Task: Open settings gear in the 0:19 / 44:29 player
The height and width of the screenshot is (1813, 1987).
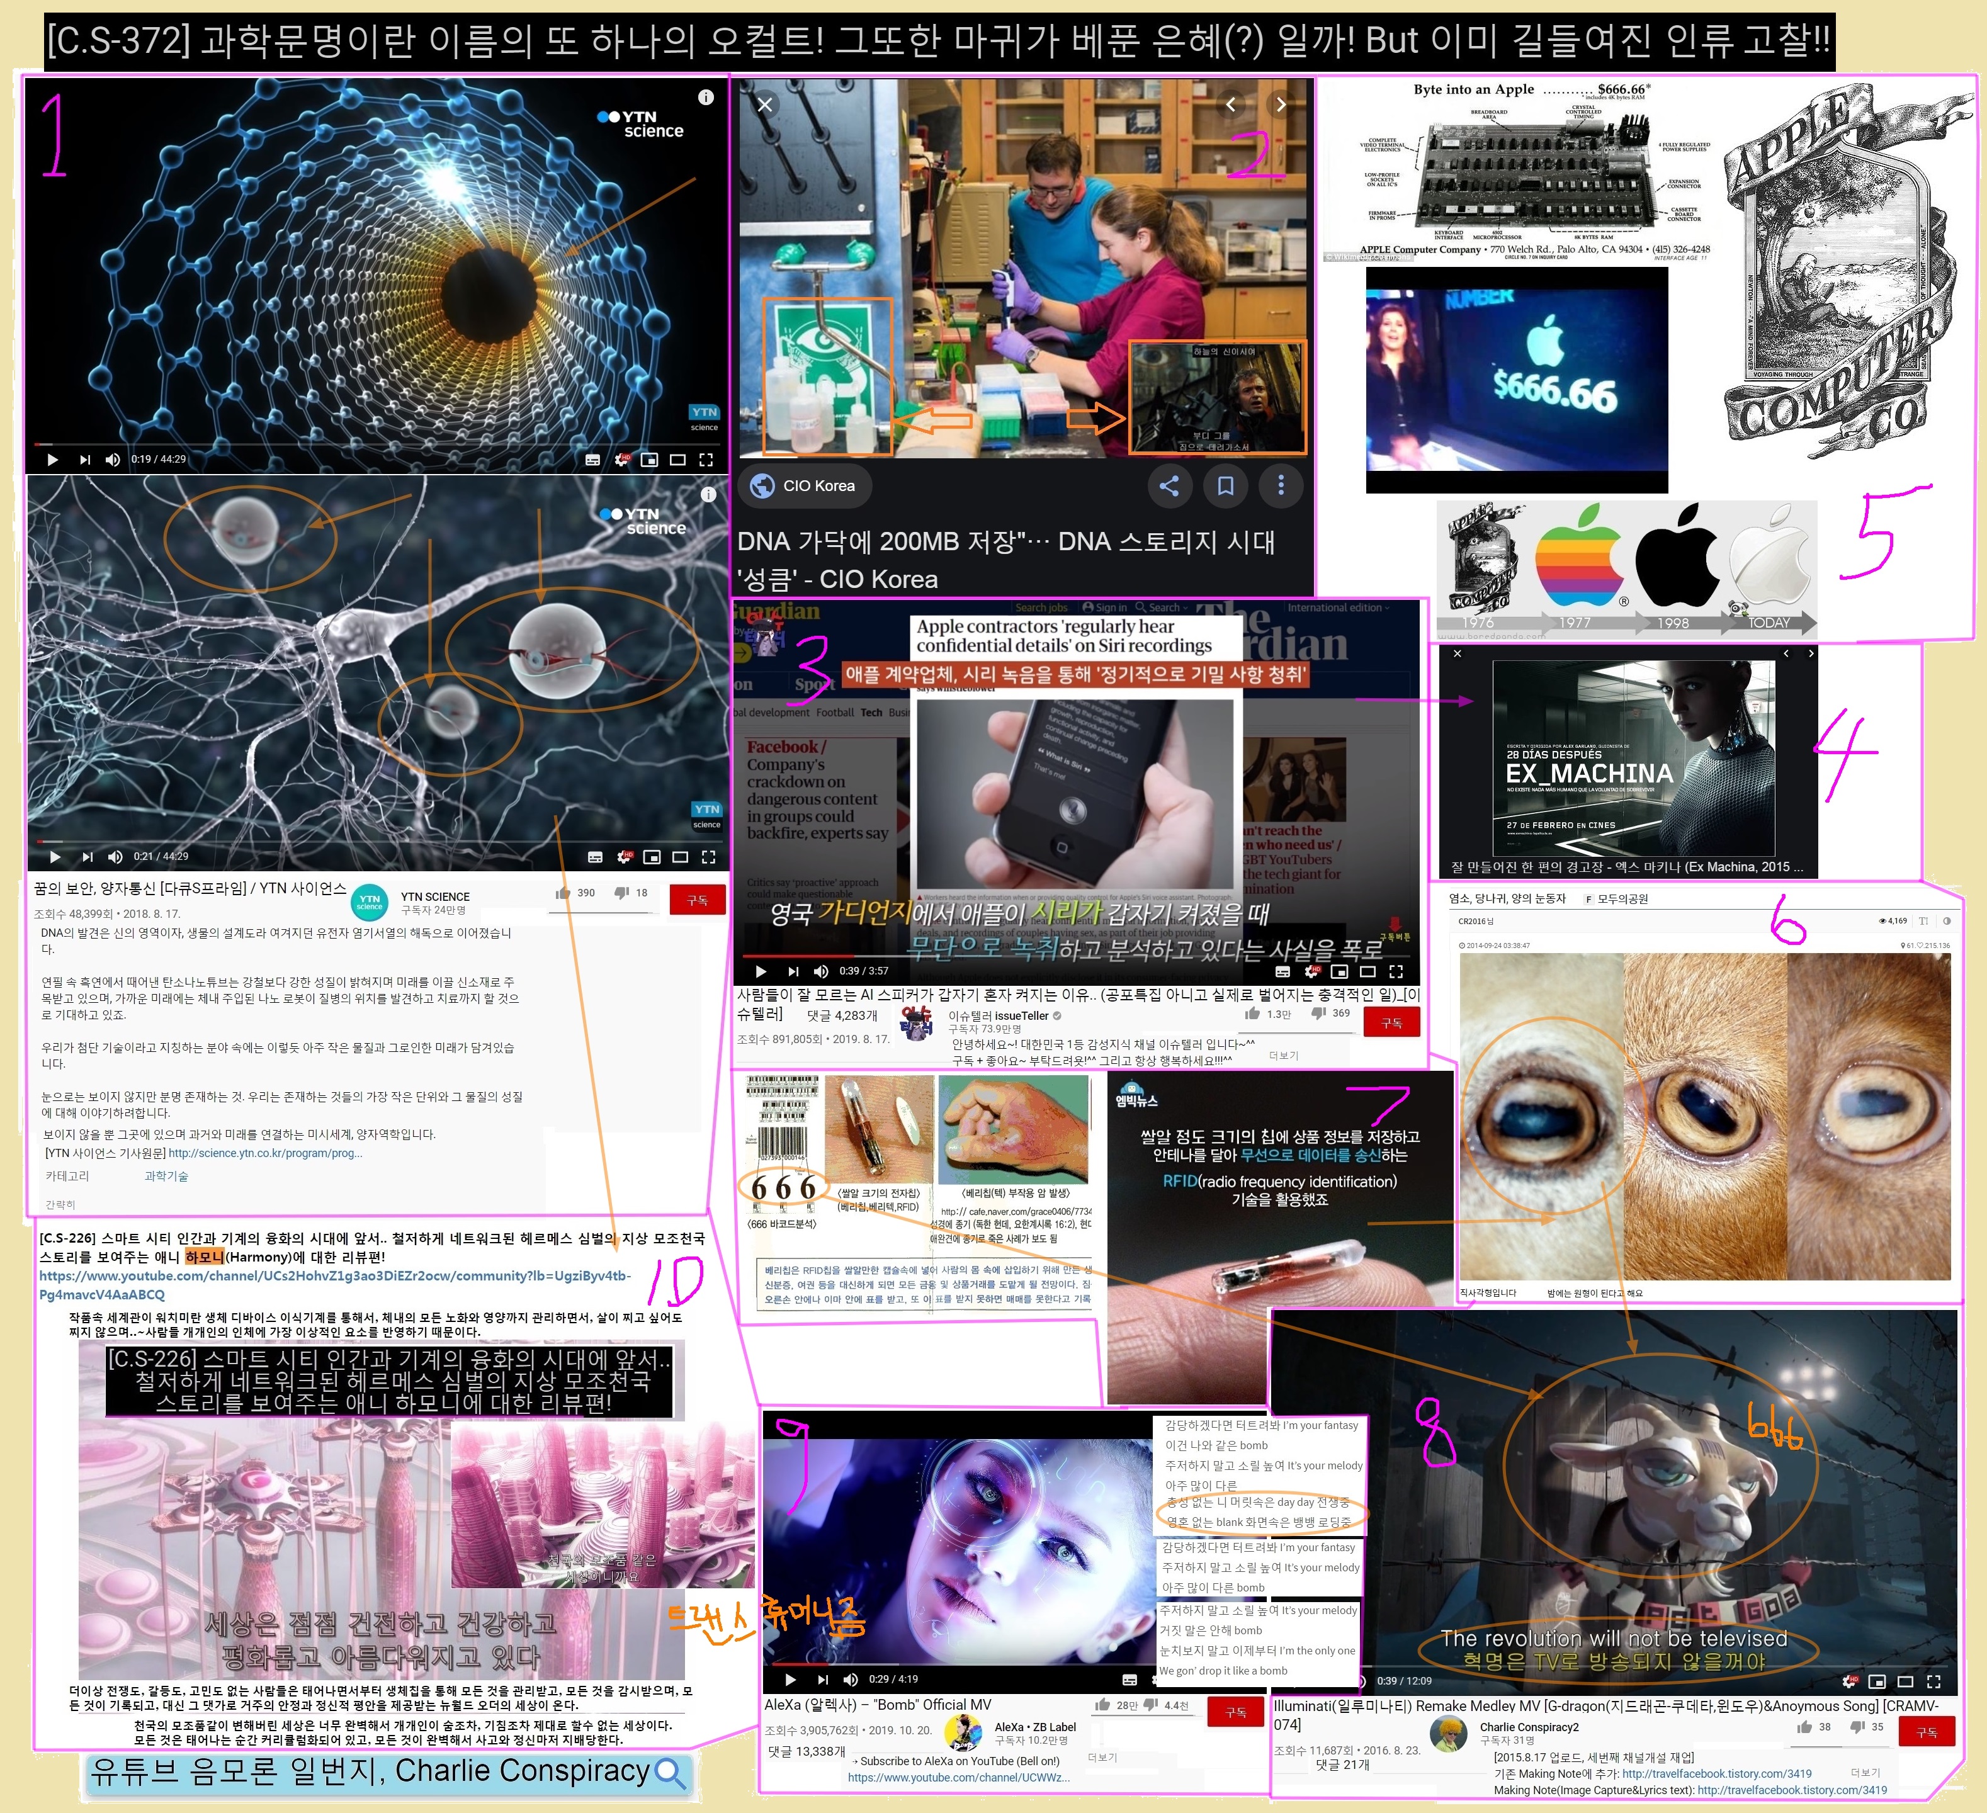Action: pos(622,459)
